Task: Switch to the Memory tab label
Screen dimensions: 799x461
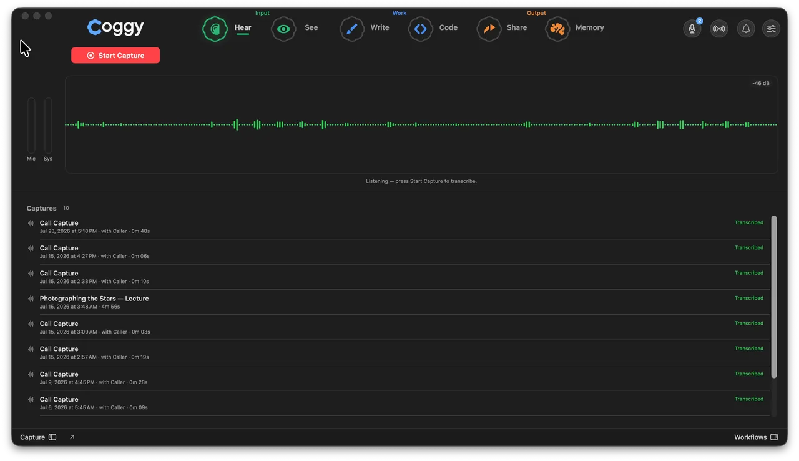Action: [x=590, y=28]
